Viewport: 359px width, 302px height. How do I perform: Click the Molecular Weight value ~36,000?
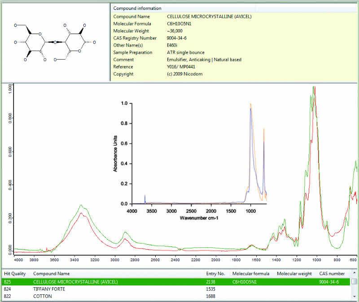coord(175,31)
